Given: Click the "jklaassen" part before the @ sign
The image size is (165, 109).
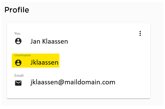Looking at the screenshot, I should point(44,82).
